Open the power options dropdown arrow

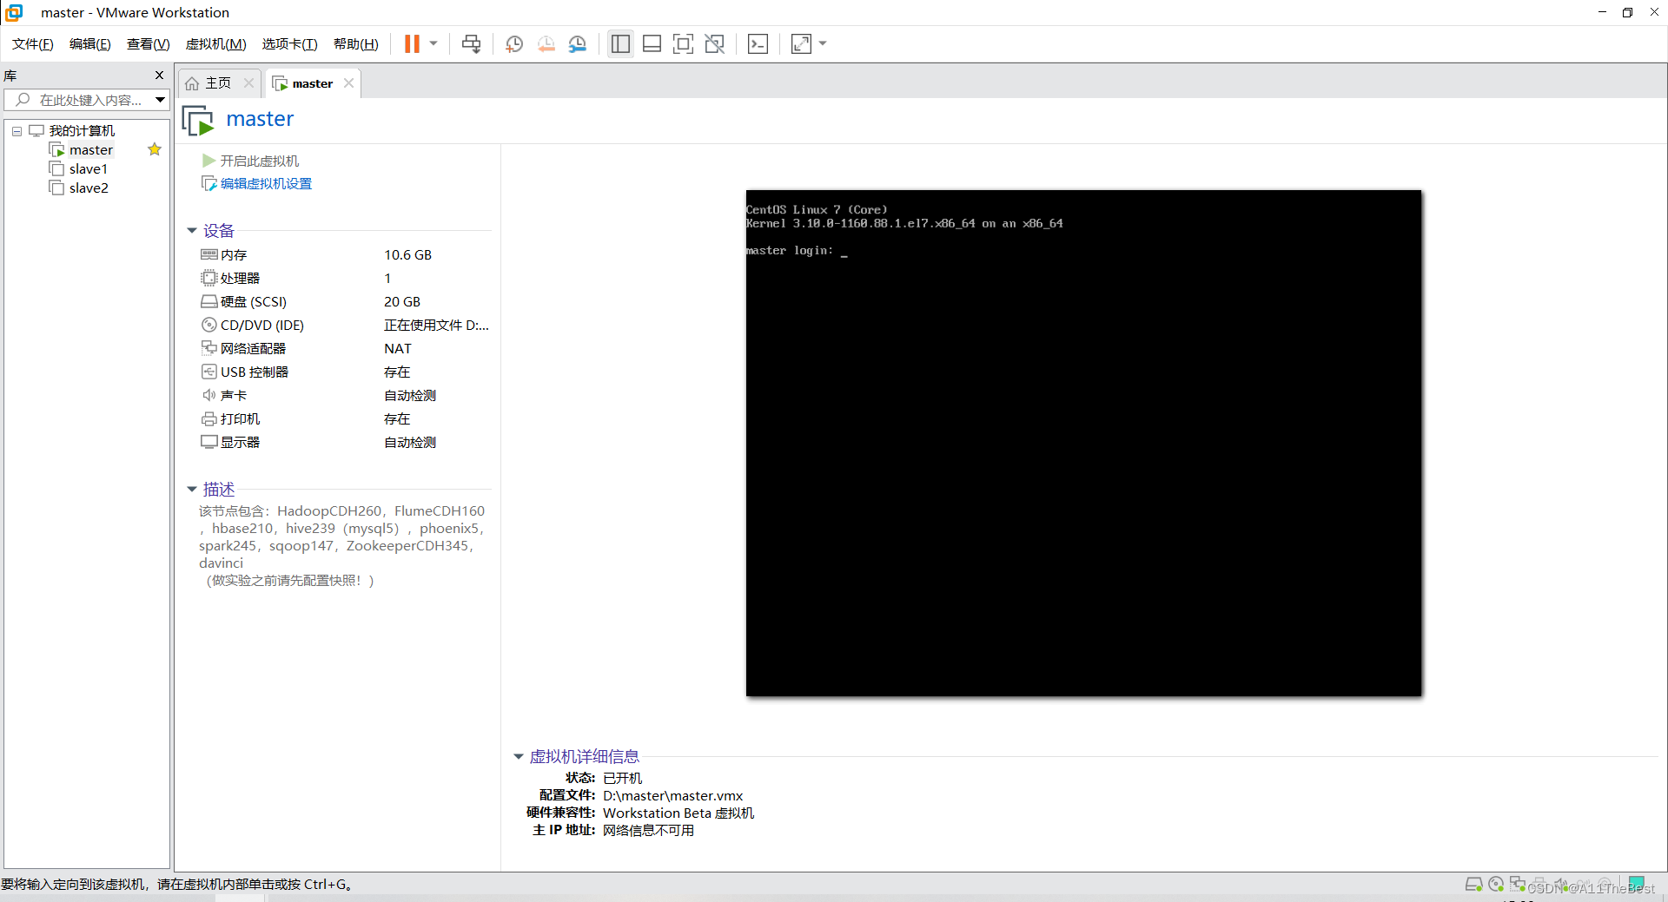click(x=434, y=43)
